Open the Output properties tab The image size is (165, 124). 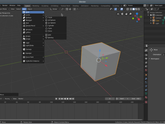146,59
